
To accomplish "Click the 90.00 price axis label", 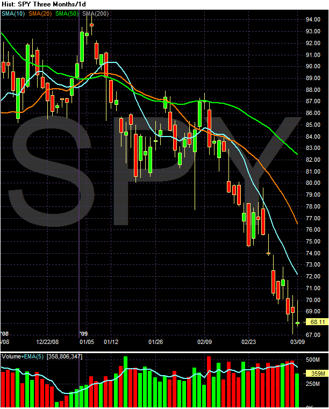I will coord(313,66).
